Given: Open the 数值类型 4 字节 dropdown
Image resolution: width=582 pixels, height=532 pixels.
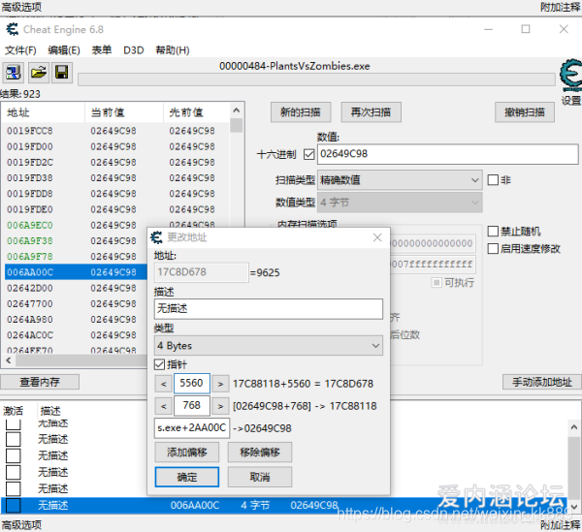Looking at the screenshot, I should point(400,203).
